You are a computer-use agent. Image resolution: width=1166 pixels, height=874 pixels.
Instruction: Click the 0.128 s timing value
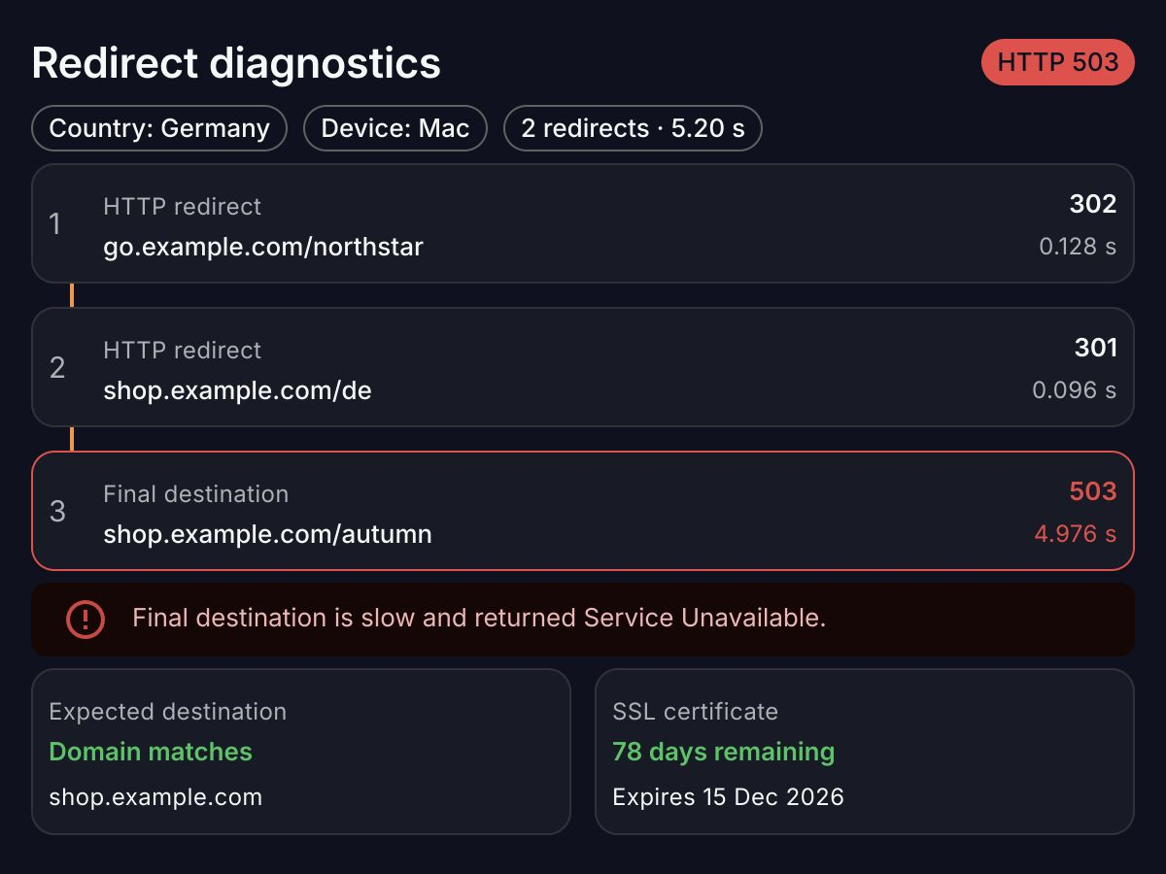click(1078, 247)
